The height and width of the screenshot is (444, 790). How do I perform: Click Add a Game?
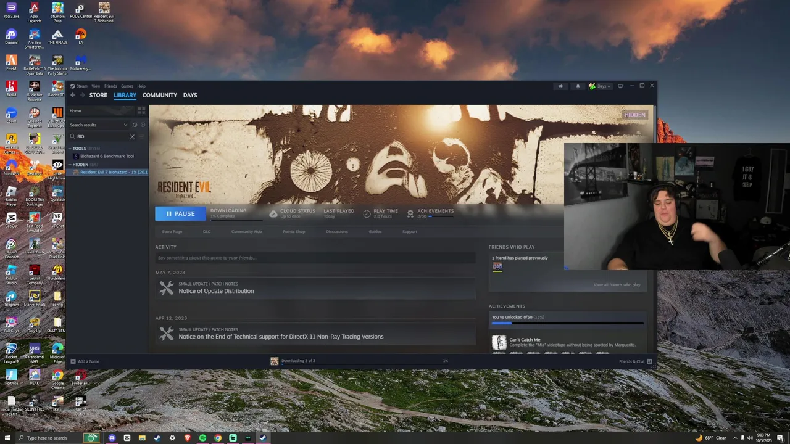[x=85, y=361]
